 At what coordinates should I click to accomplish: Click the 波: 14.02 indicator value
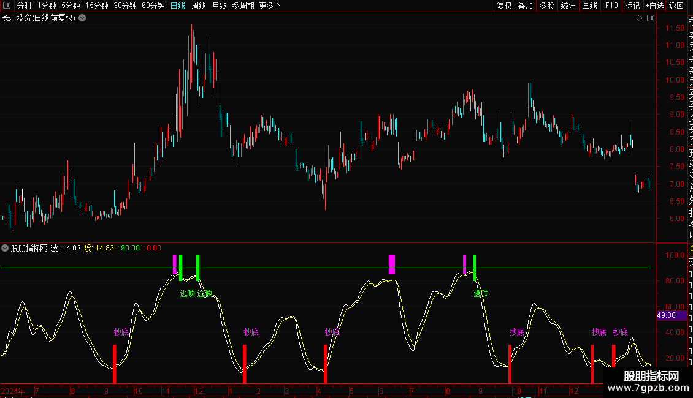[66, 248]
